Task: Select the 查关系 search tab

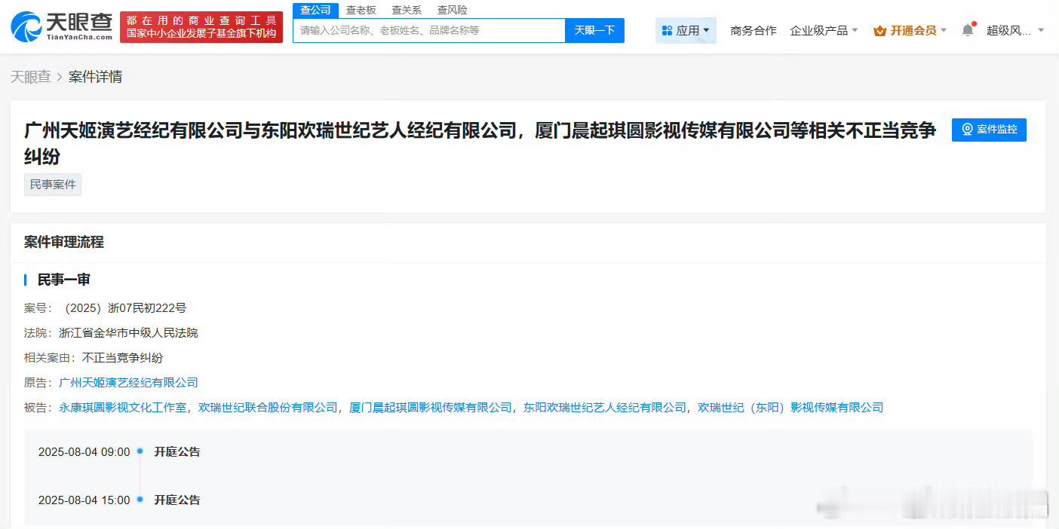Action: 407,10
